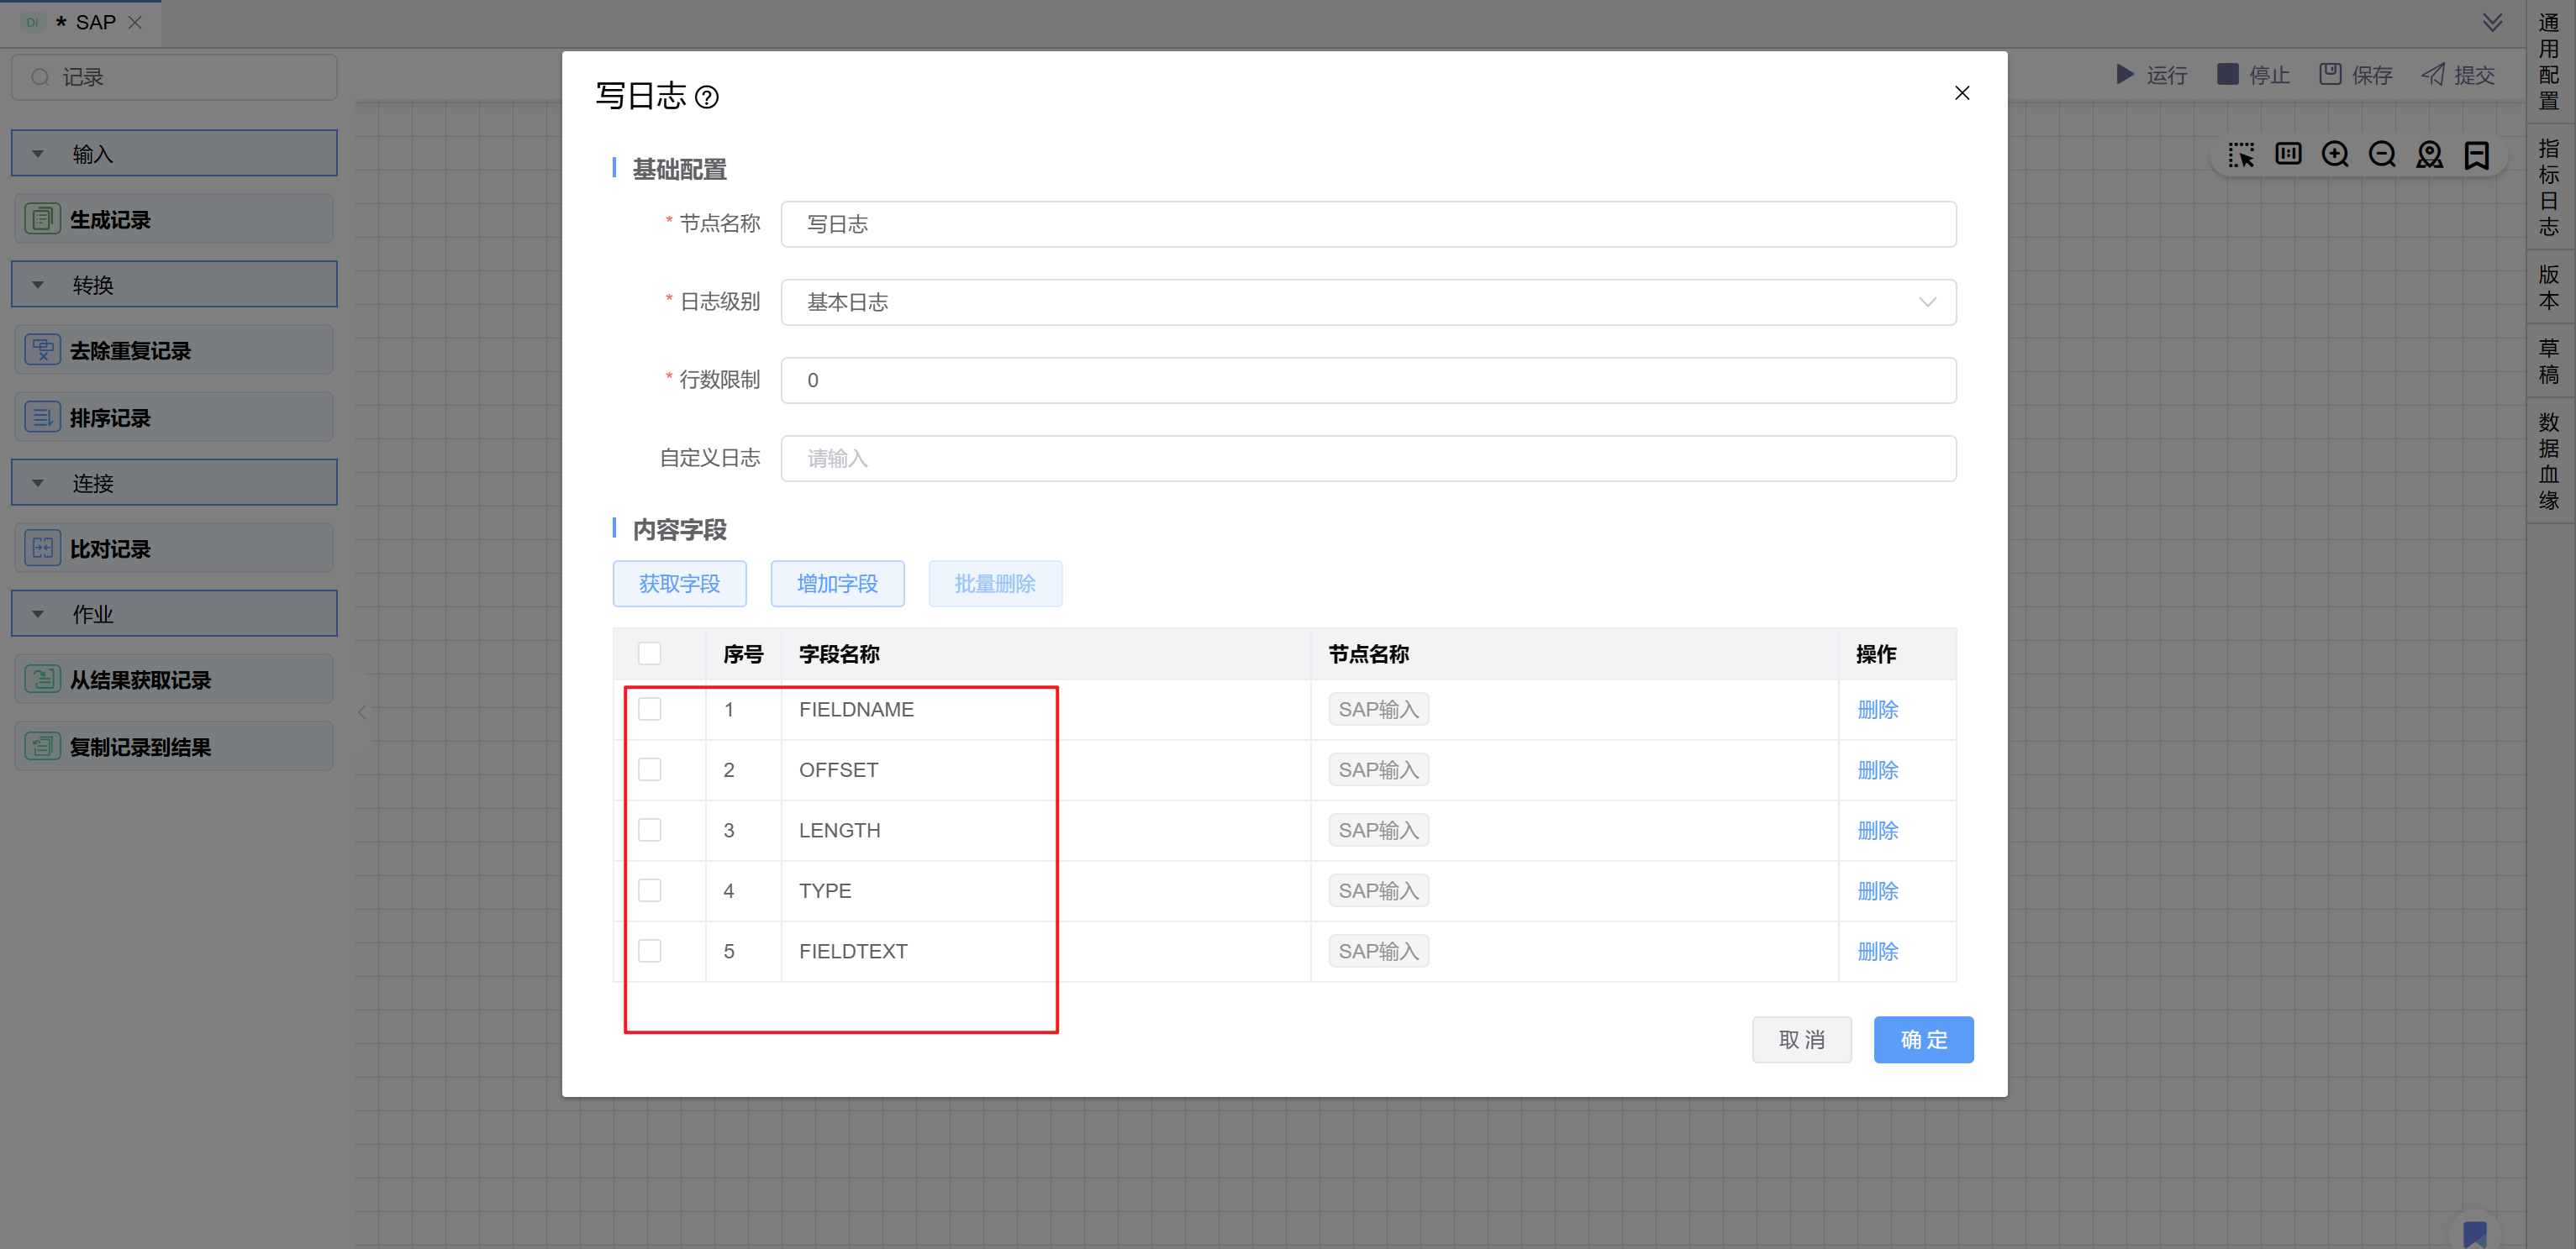Click the 去除重复记录 component icon
This screenshot has width=2576, height=1249.
pos(42,349)
